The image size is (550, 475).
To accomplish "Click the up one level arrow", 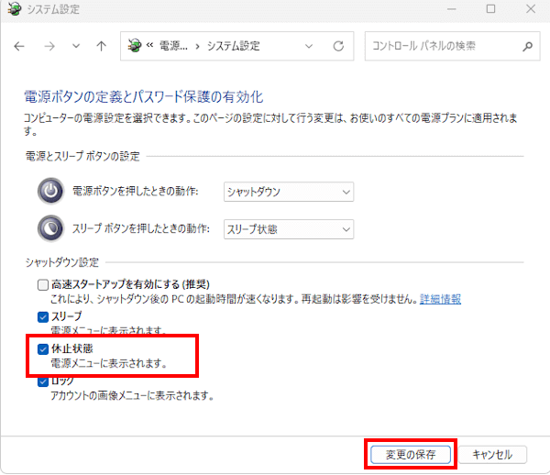I will [101, 46].
